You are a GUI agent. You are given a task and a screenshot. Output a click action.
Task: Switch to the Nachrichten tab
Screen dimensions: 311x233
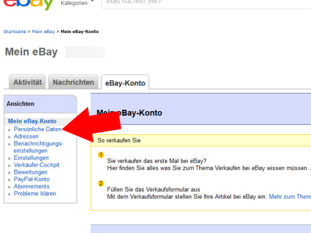click(73, 82)
